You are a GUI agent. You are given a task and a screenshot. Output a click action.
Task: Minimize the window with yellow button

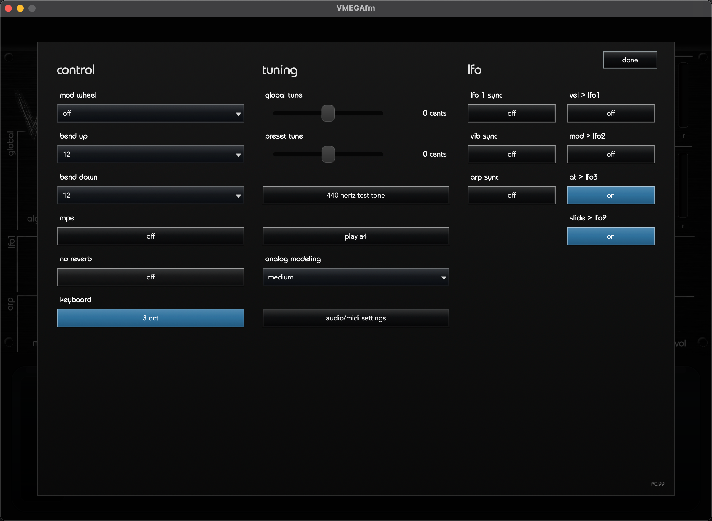point(20,8)
